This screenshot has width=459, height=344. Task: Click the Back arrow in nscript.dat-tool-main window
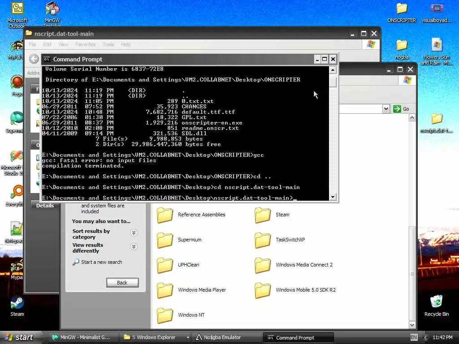coord(34,59)
